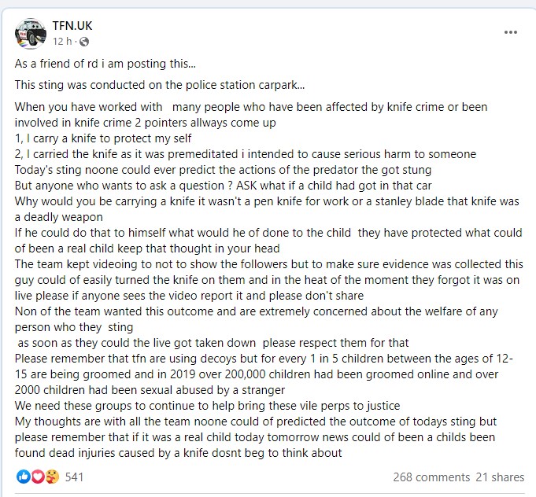
Task: Open the TFN.UK page name link
Action: pyautogui.click(x=72, y=26)
